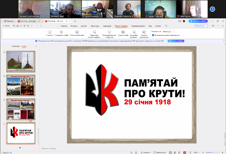The width and height of the screenshot is (226, 154).
Task: Open Заметки докладчика speaker notes
Action: [x=144, y=34]
